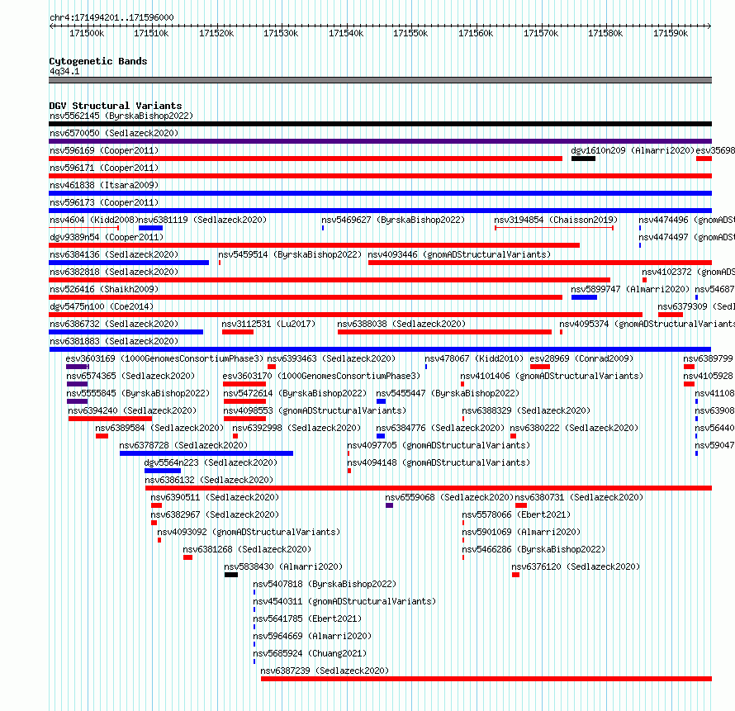Select nsv4095374 gnomAD label

(647, 324)
